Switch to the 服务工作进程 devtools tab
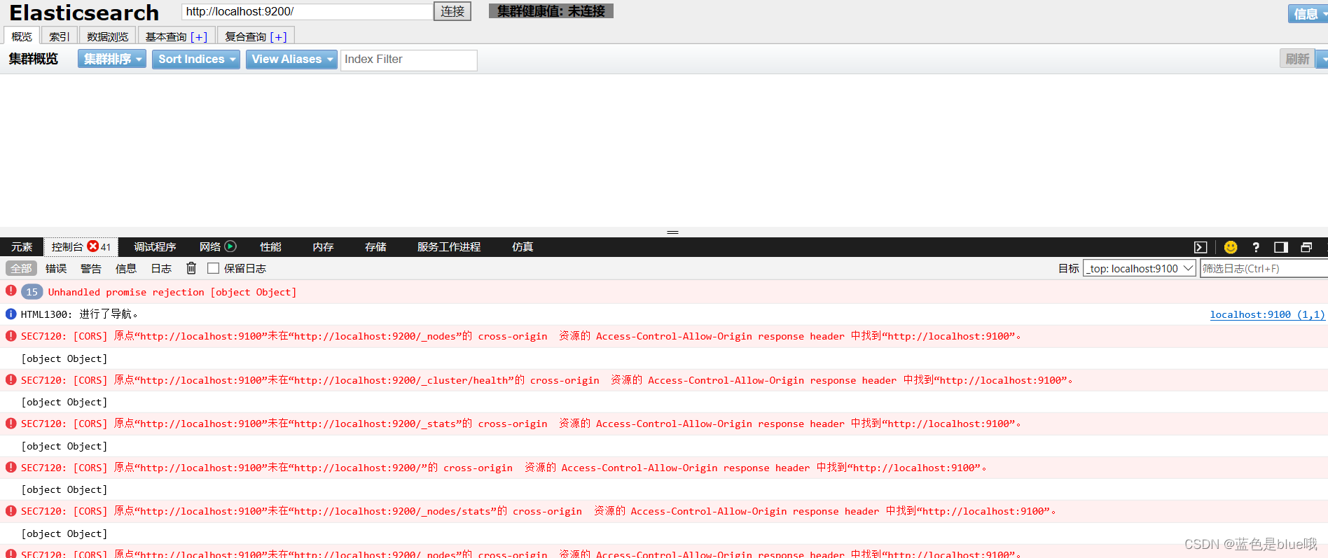1328x558 pixels. pos(449,246)
